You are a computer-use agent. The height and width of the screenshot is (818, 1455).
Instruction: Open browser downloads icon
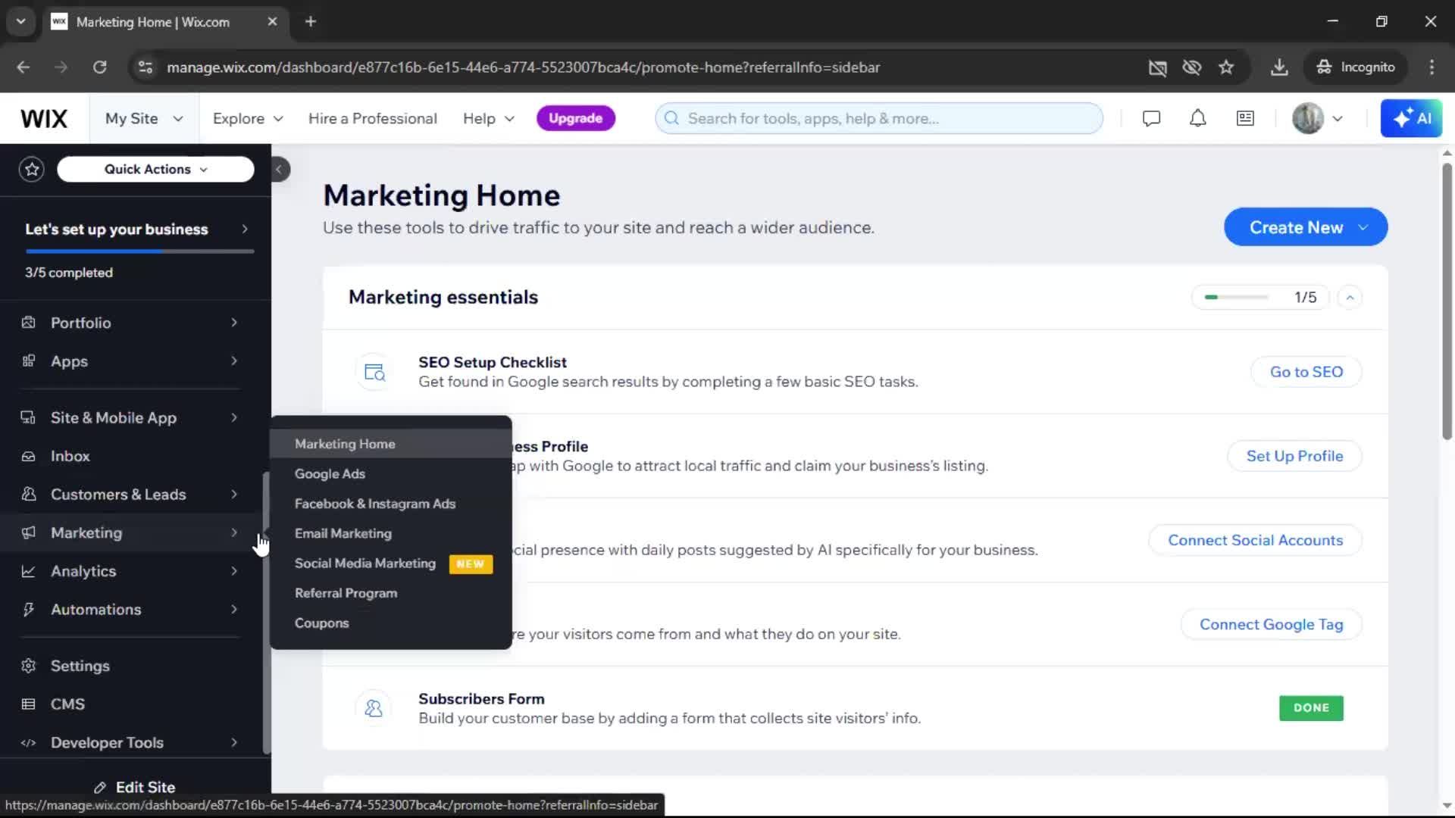click(1279, 67)
